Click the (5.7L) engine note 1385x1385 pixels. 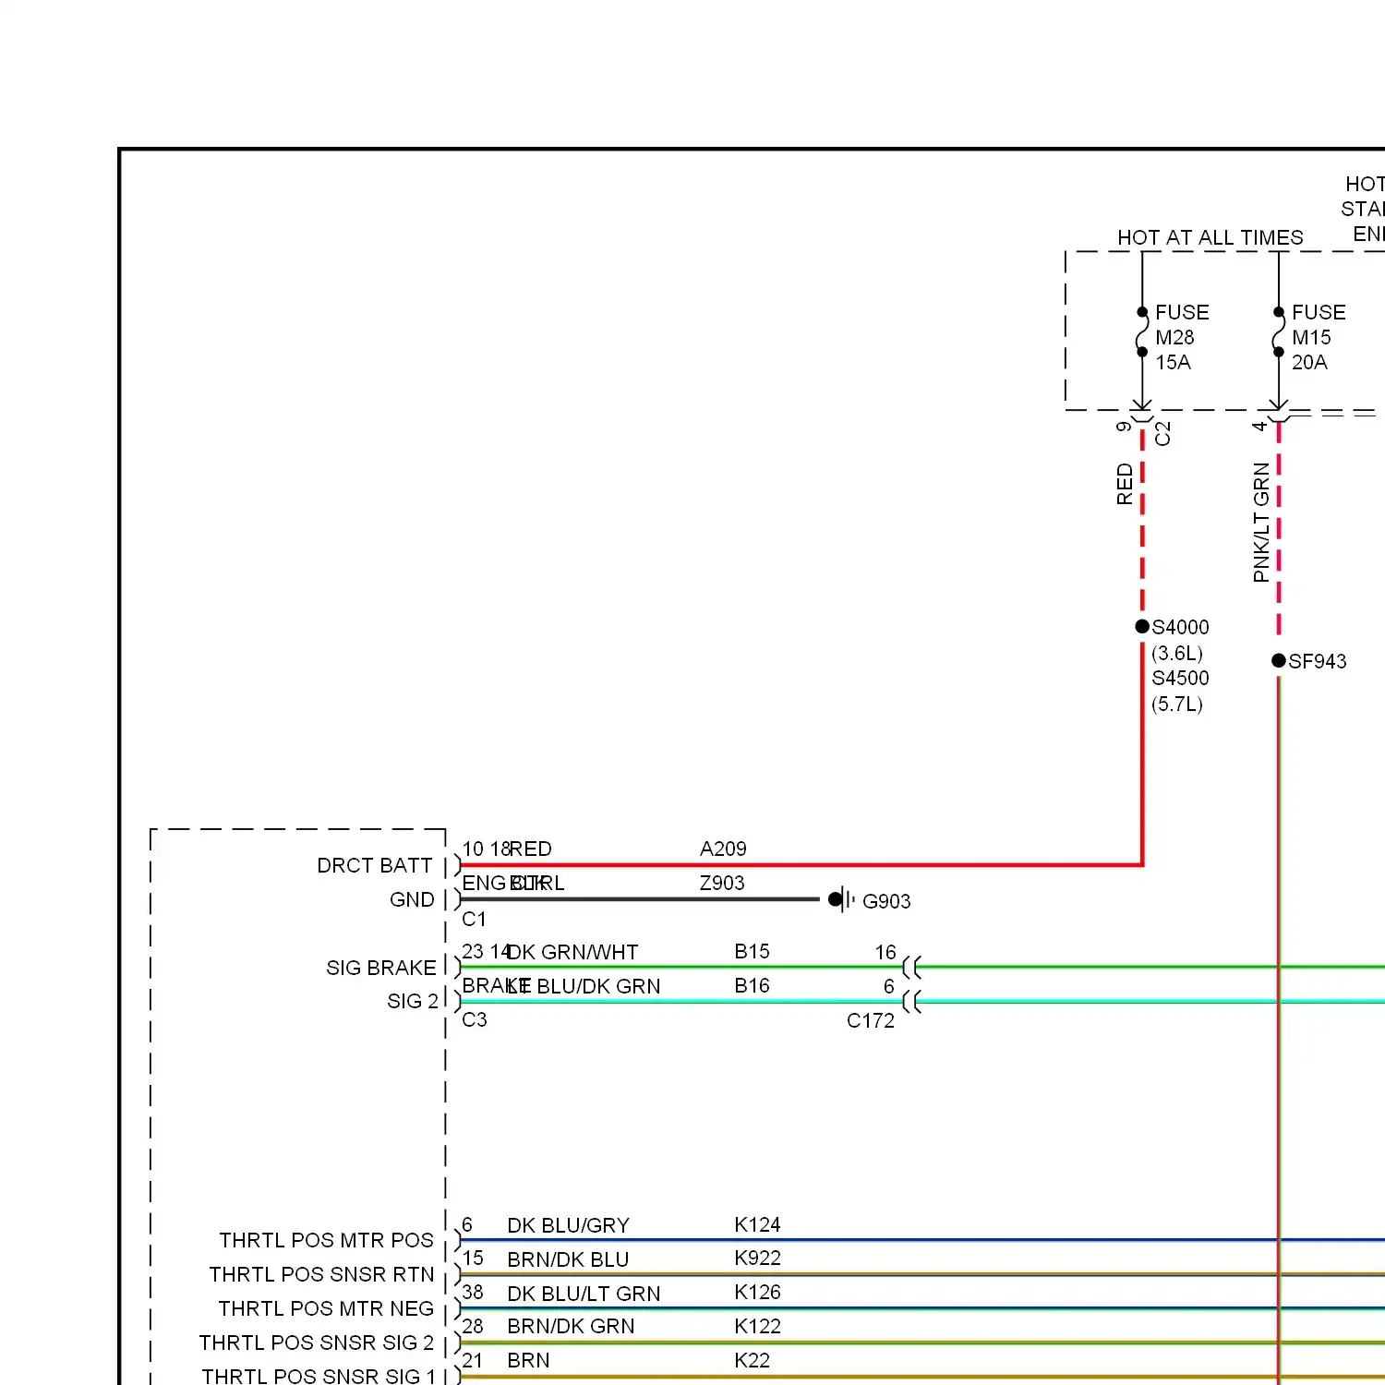point(1177,704)
